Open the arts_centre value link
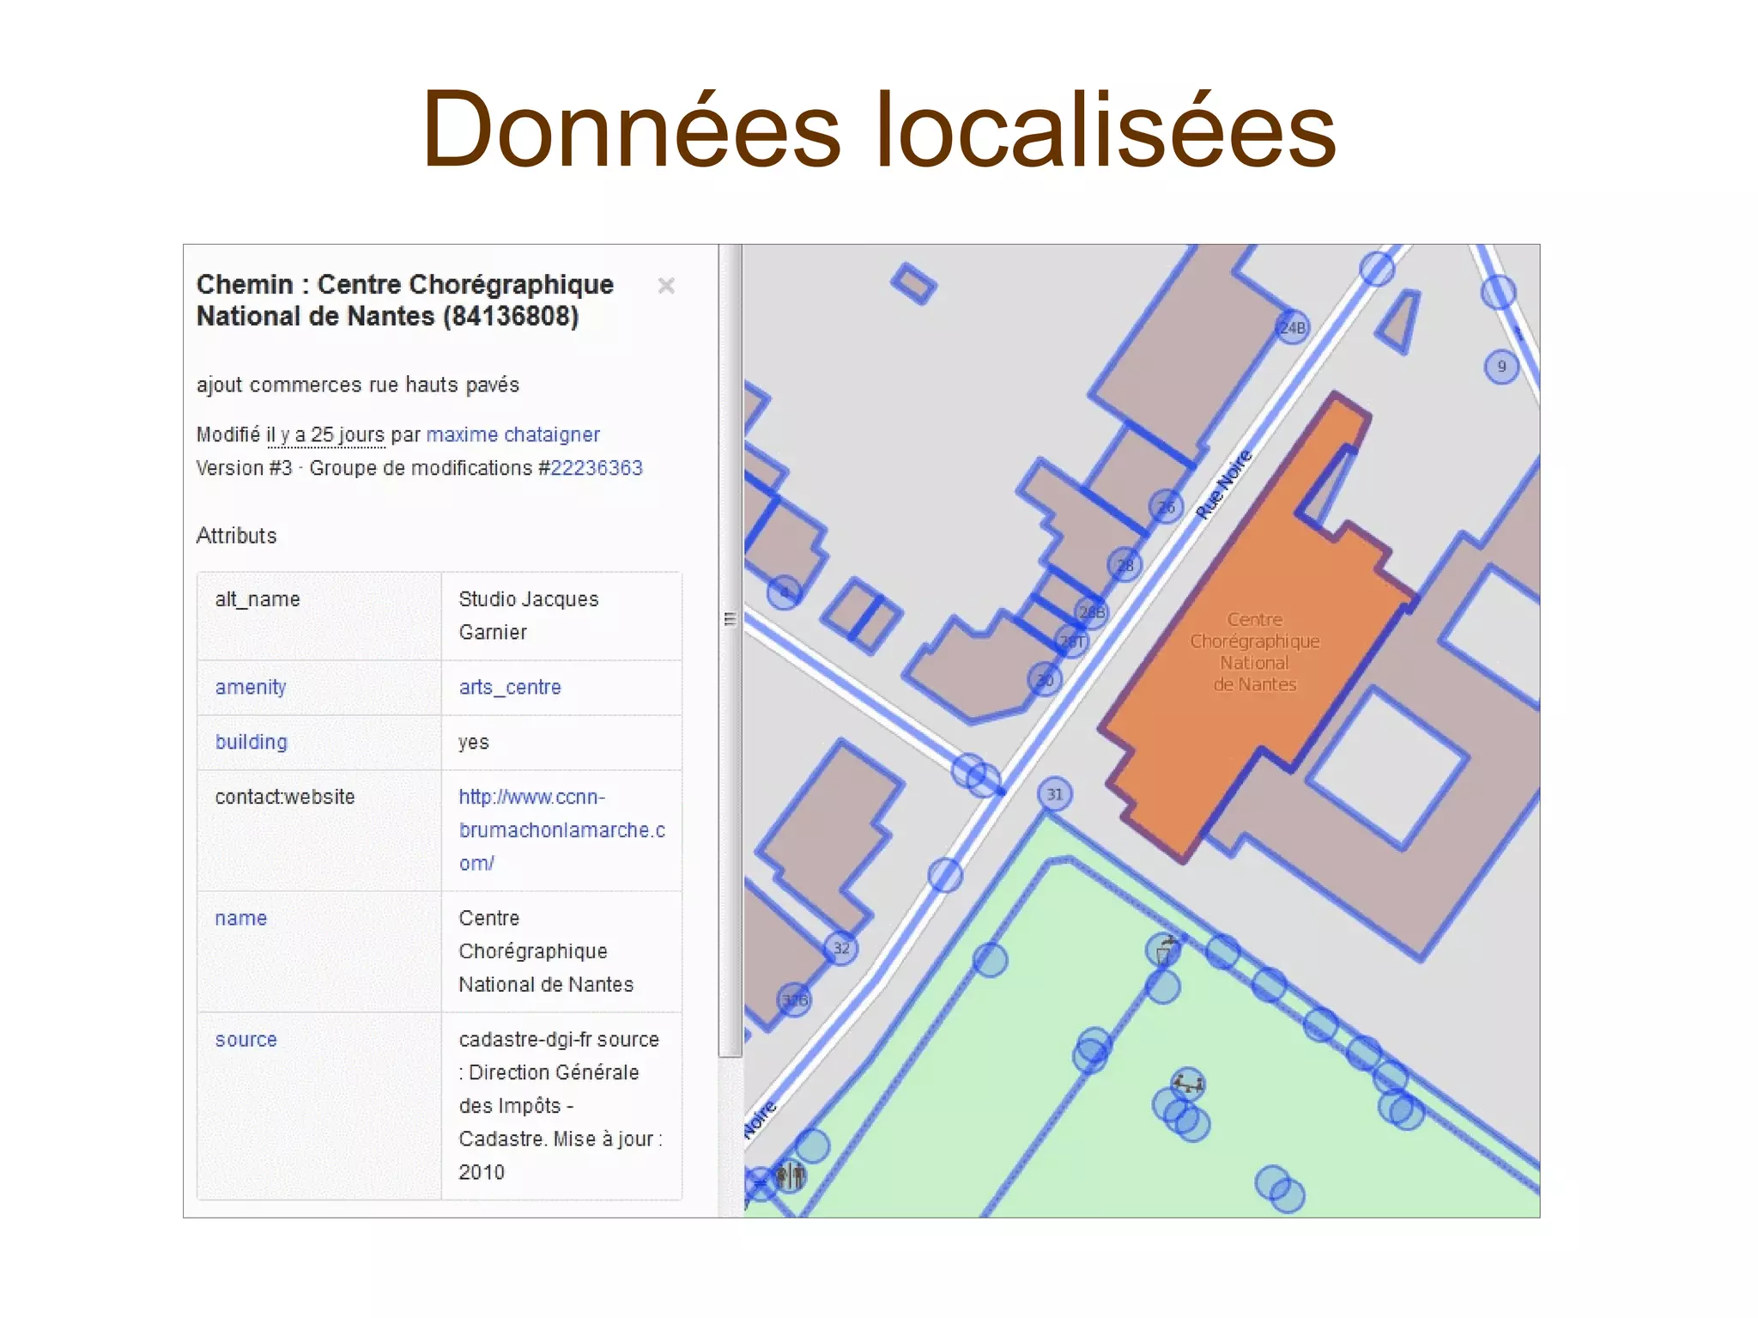This screenshot has height=1318, width=1758. tap(510, 687)
